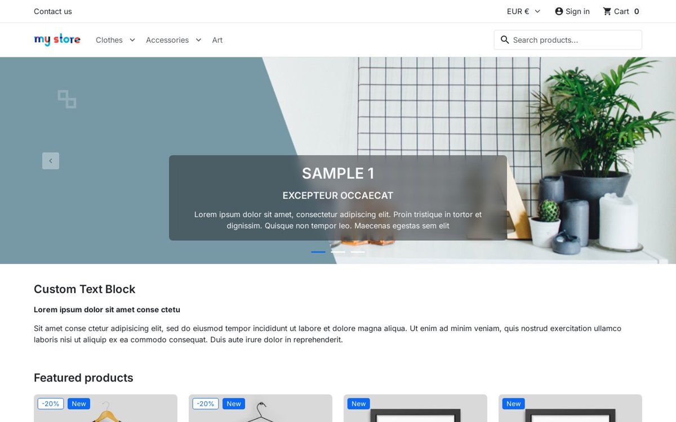Select the first carousel slide indicator
676x422 pixels.
tap(318, 252)
